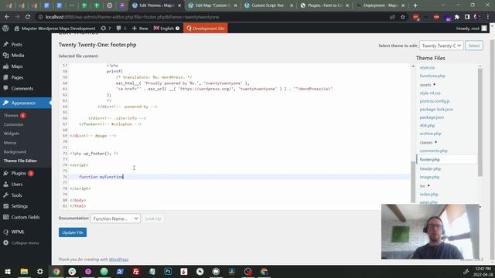This screenshot has width=495, height=278.
Task: Open 404.php in Theme Files
Action: point(427,125)
